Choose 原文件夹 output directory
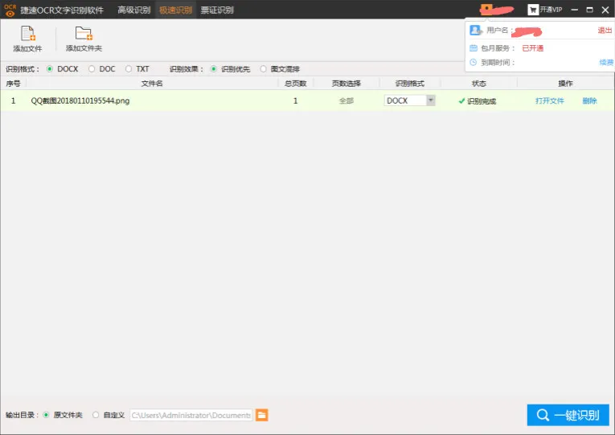Image resolution: width=615 pixels, height=435 pixels. pos(46,415)
